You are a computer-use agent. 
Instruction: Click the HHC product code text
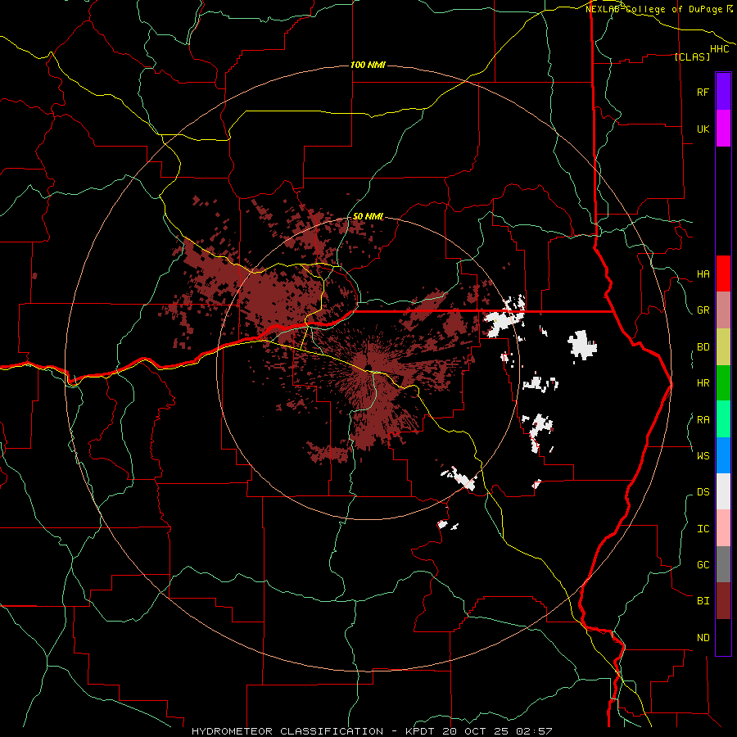click(x=719, y=49)
